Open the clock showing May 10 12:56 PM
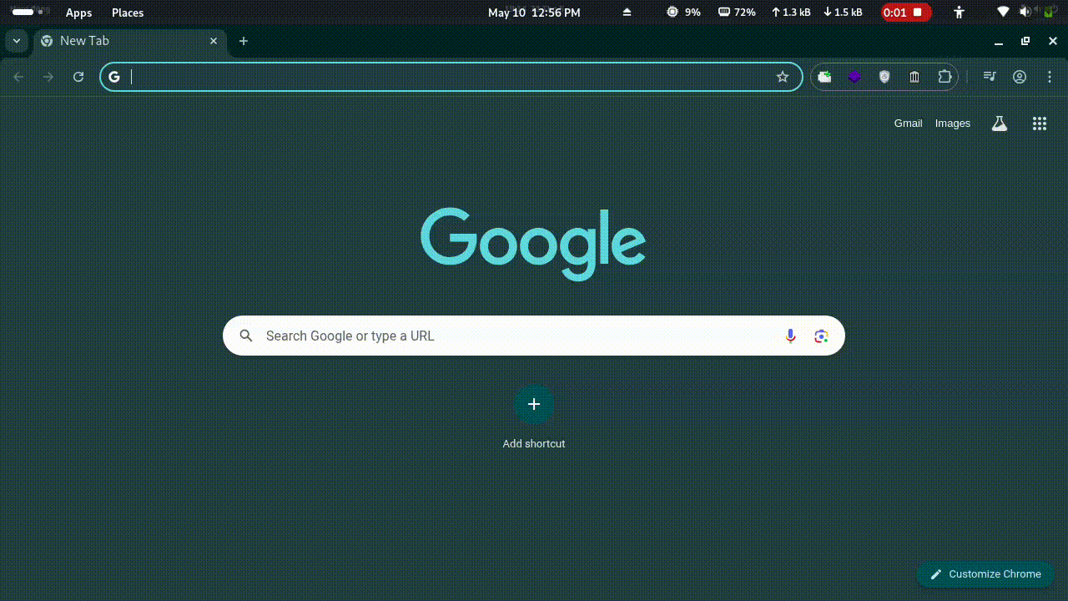Image resolution: width=1068 pixels, height=601 pixels. [534, 13]
